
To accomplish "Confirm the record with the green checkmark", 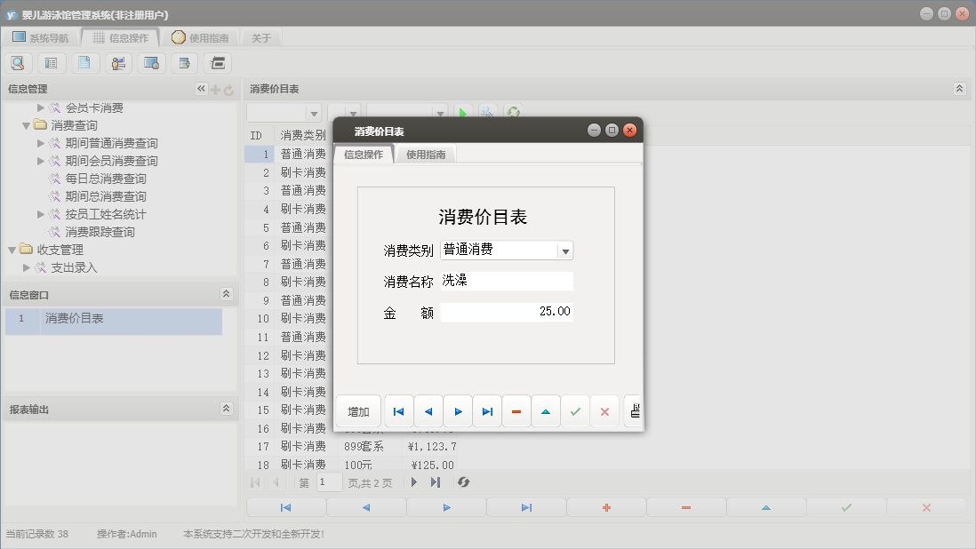I will (x=575, y=410).
